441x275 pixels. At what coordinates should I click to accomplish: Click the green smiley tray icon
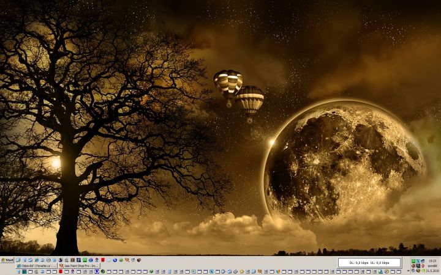click(413, 261)
